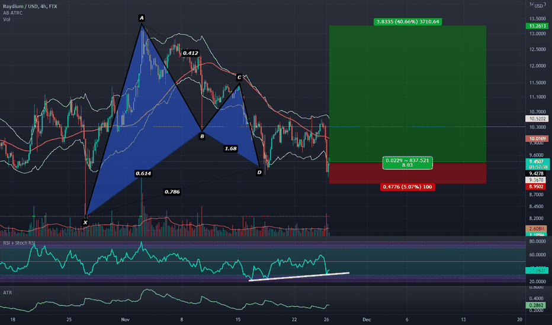Click the red 10.0109 price tag
Screen dimensions: 552x325
point(537,138)
